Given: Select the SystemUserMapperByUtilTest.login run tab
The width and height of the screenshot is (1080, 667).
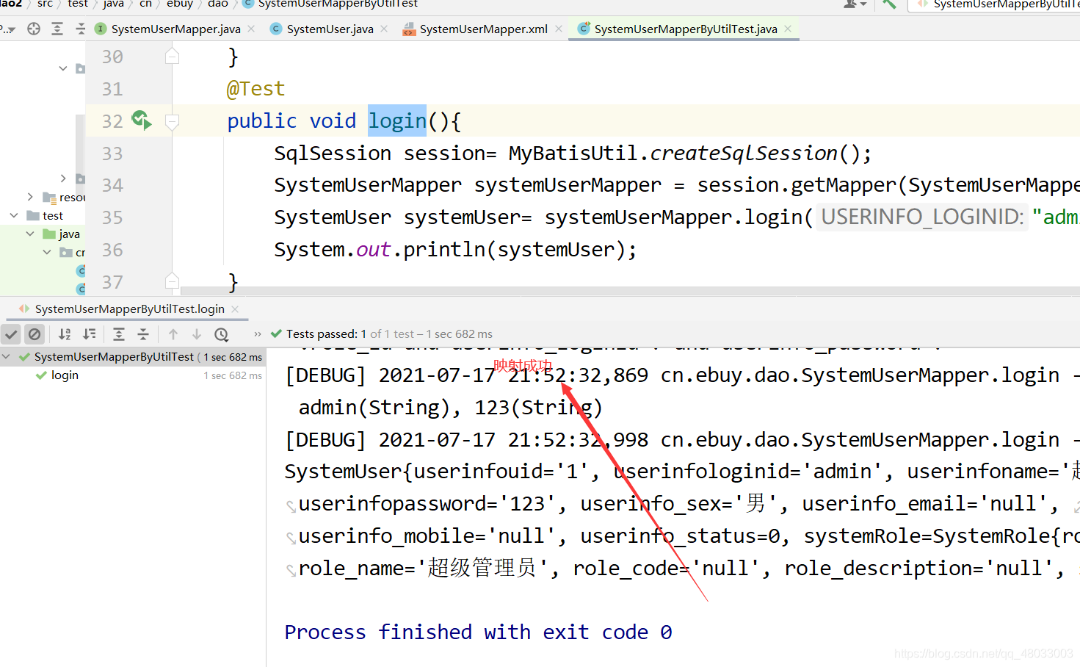Looking at the screenshot, I should coord(130,309).
